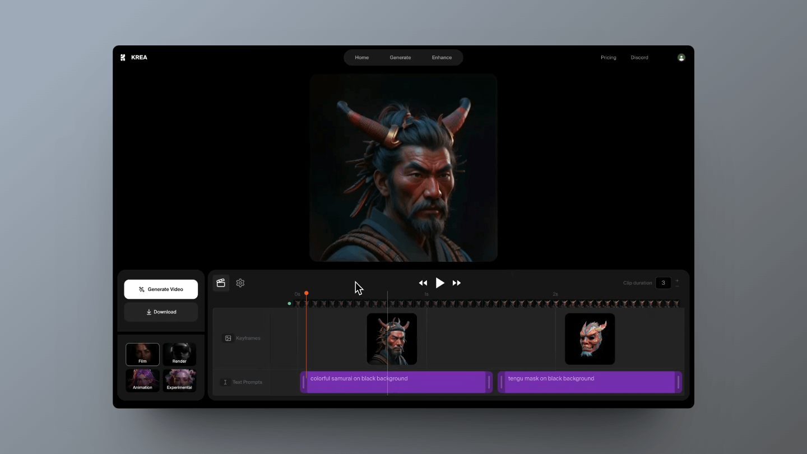Click the KREA logo icon

pyautogui.click(x=123, y=57)
